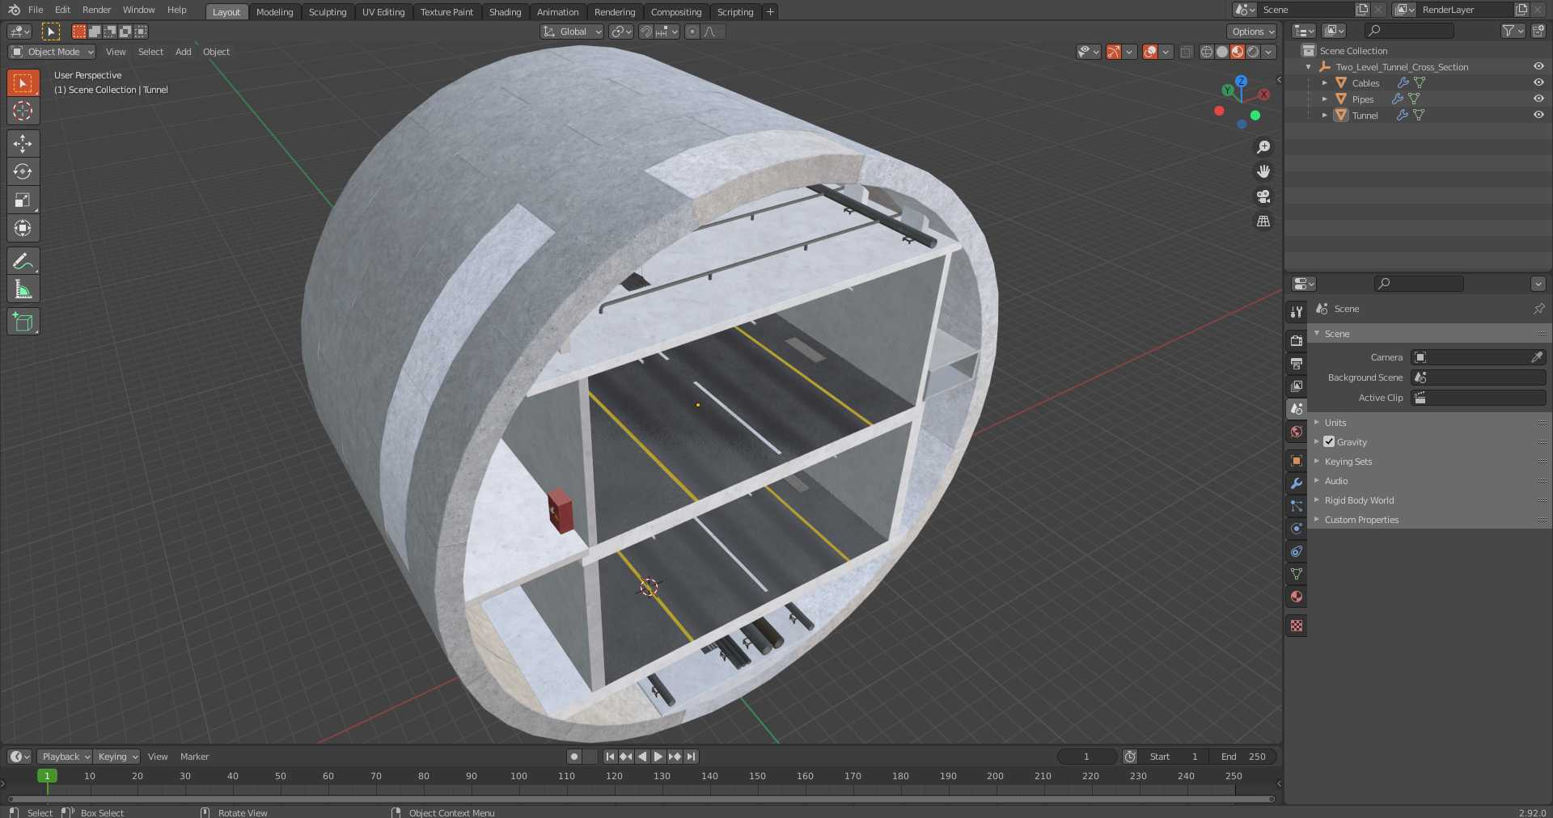This screenshot has width=1553, height=818.
Task: Open the Output properties tab icon
Action: pyautogui.click(x=1297, y=363)
